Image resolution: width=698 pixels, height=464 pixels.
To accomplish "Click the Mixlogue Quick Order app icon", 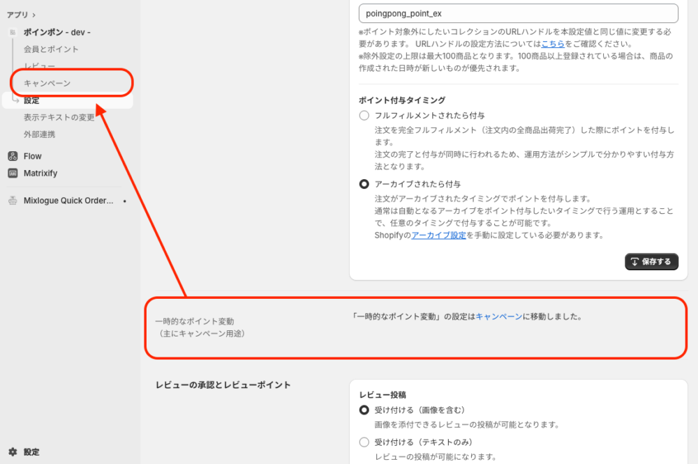I will click(x=13, y=201).
